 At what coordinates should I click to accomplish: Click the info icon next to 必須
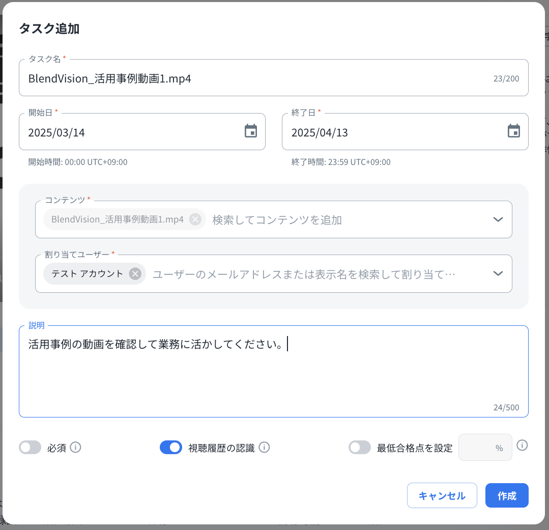pyautogui.click(x=75, y=448)
